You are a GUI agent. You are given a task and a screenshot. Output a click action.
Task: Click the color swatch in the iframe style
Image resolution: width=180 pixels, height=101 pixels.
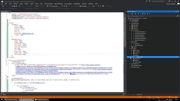(x=71, y=74)
